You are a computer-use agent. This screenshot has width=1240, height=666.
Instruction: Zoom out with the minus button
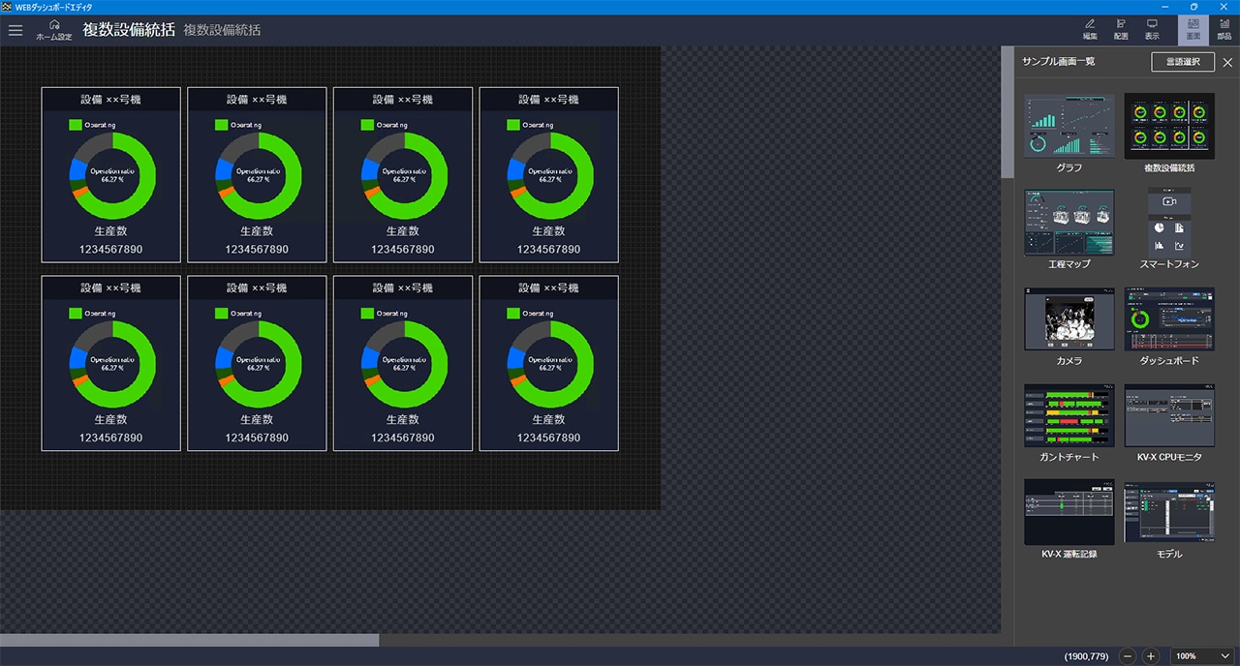coord(1128,656)
